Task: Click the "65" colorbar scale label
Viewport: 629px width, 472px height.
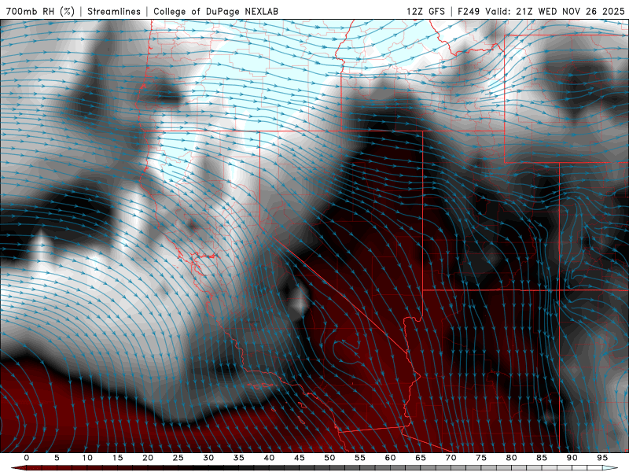Action: (x=420, y=458)
